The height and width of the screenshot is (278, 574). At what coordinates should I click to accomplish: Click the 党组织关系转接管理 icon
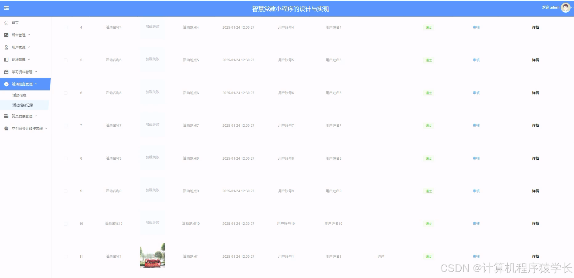tap(6, 129)
